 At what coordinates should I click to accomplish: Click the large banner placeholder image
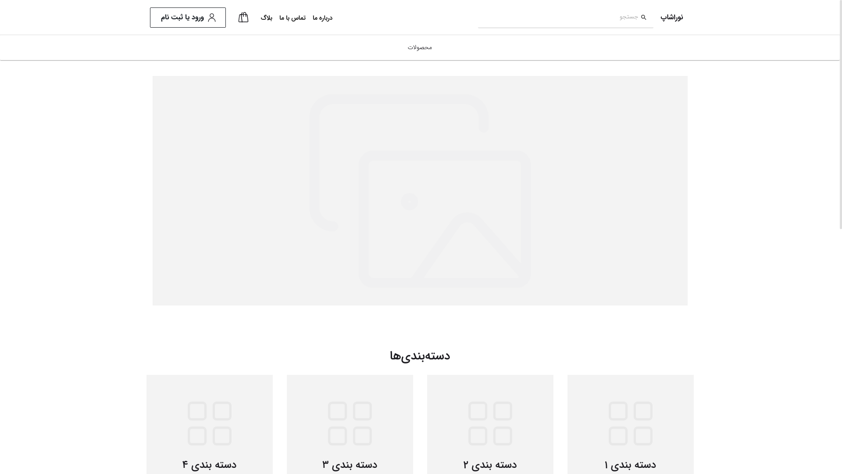pyautogui.click(x=420, y=190)
